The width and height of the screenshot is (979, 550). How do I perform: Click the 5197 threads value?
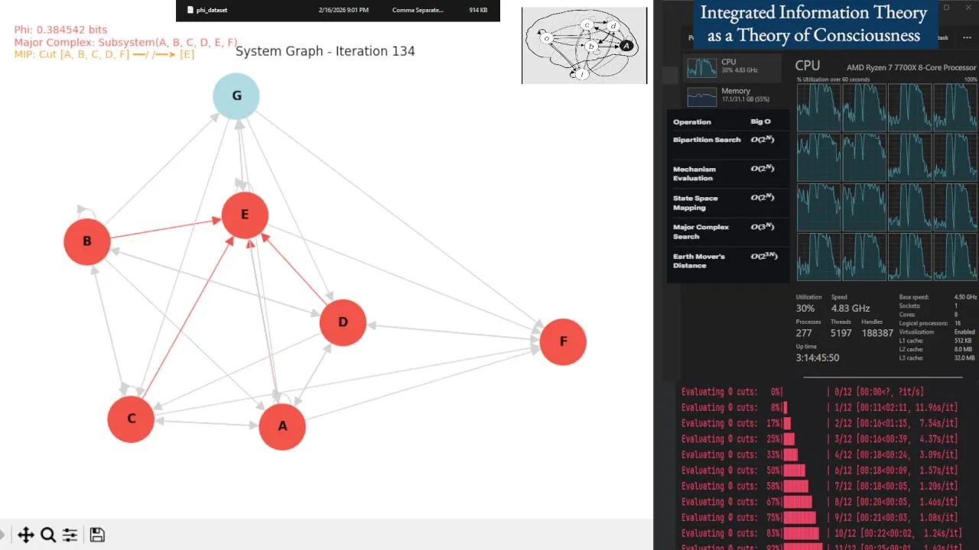841,333
